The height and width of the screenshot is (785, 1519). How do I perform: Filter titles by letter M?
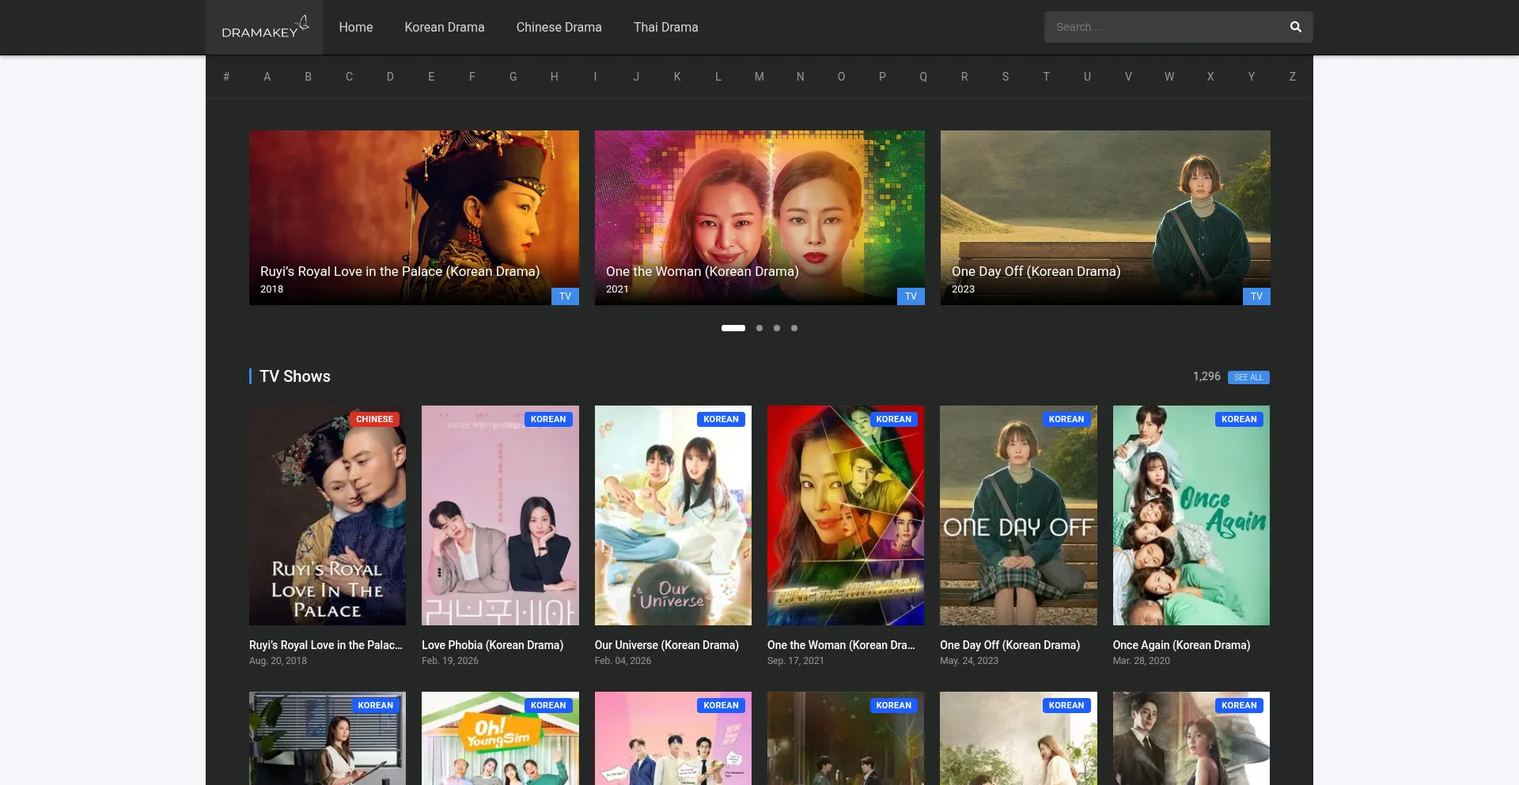(759, 77)
